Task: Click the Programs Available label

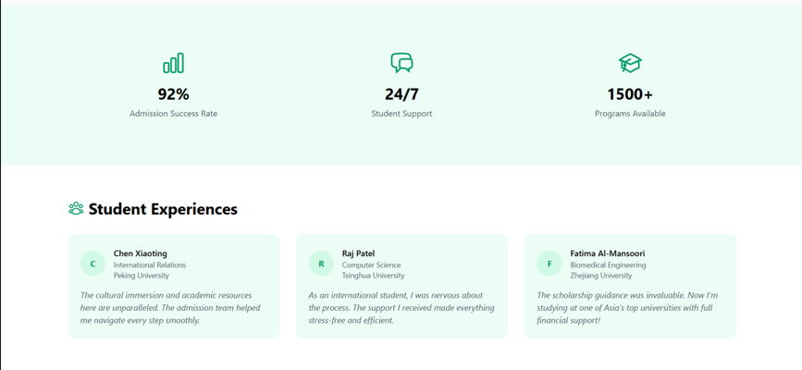Action: (630, 114)
